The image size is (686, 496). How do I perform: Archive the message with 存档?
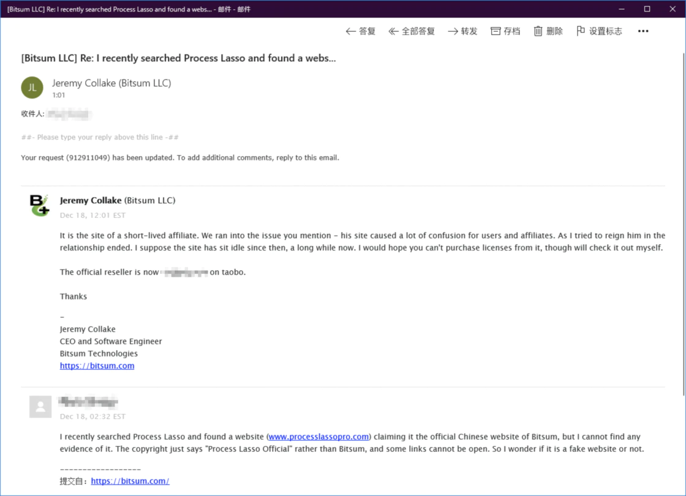coord(505,31)
